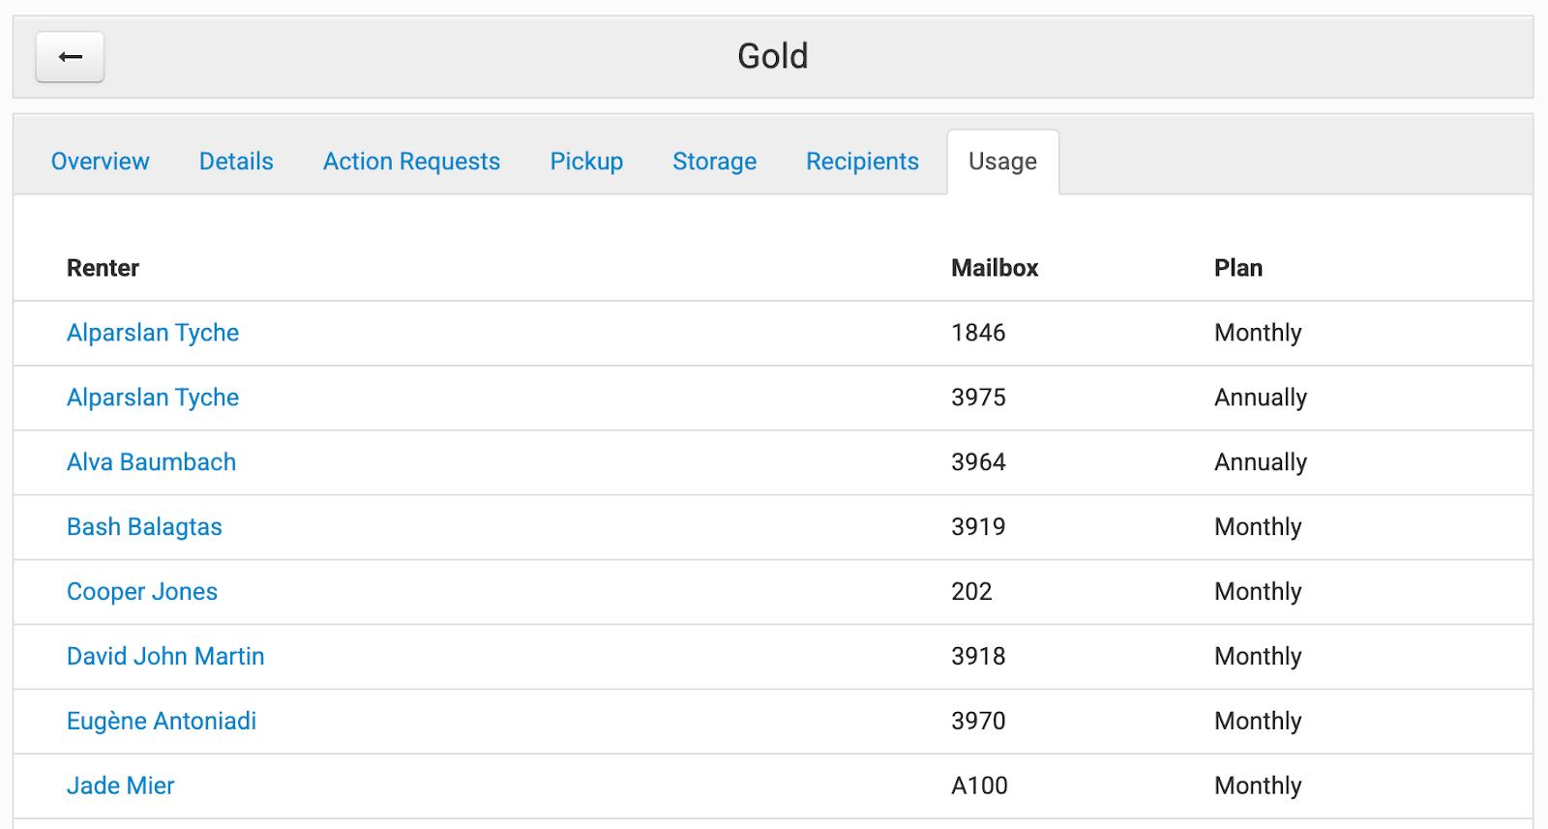Open the Storage tab

coord(714,162)
